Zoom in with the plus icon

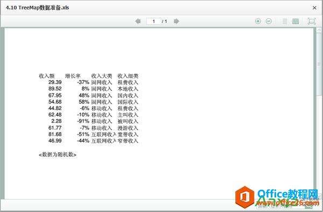(258, 21)
